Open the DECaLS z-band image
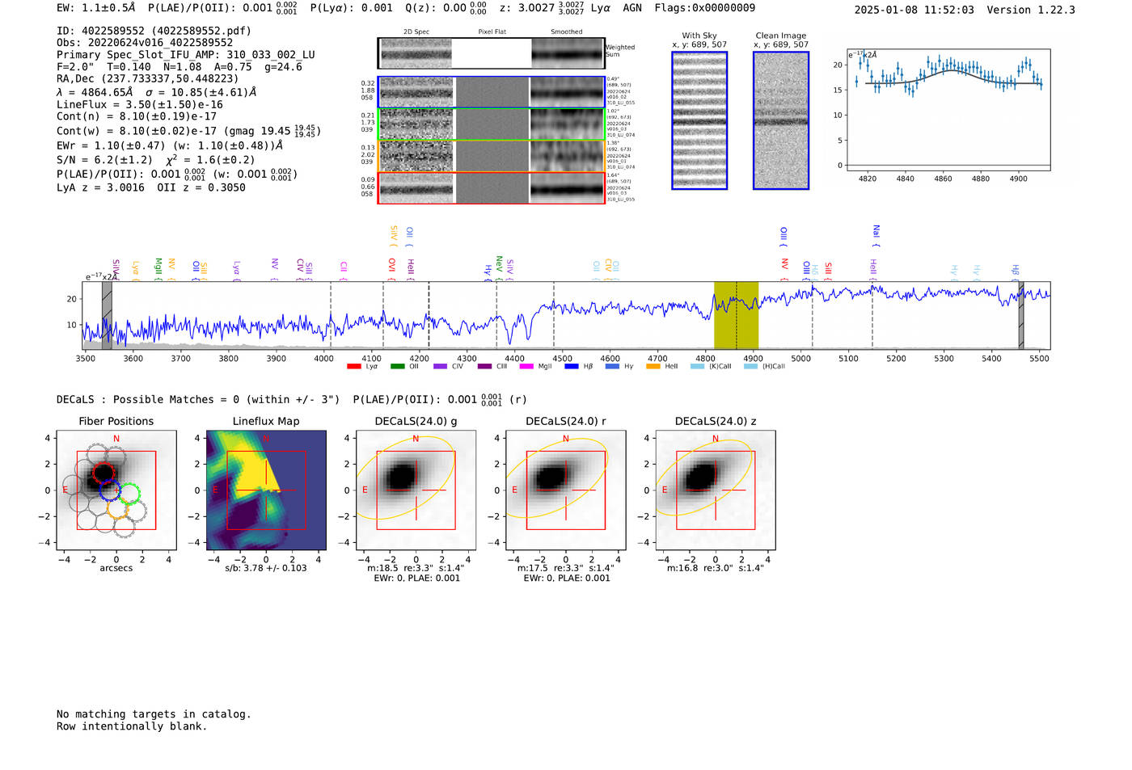 (715, 490)
